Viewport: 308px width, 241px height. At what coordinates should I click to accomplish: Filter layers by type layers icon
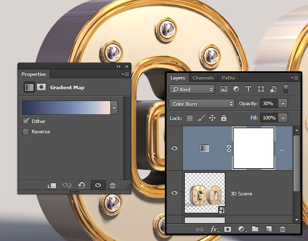tap(248, 89)
